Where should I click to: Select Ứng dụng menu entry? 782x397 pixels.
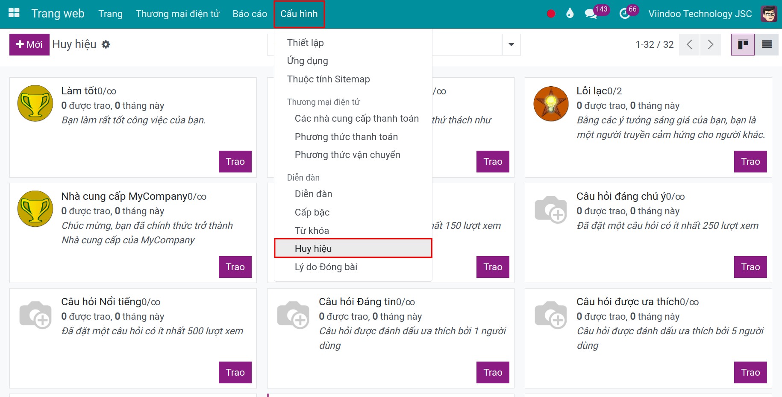click(x=353, y=61)
